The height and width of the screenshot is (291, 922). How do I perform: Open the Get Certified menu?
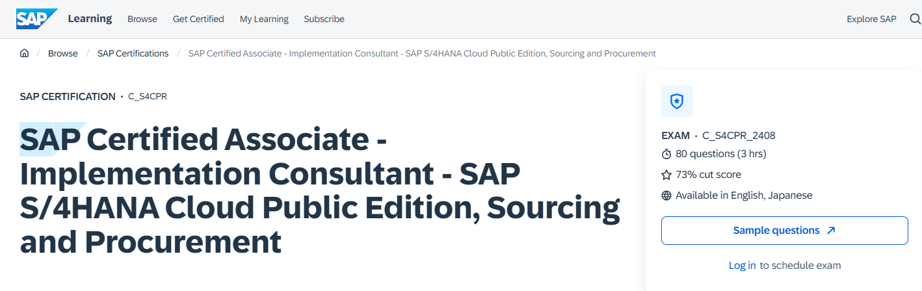point(198,19)
